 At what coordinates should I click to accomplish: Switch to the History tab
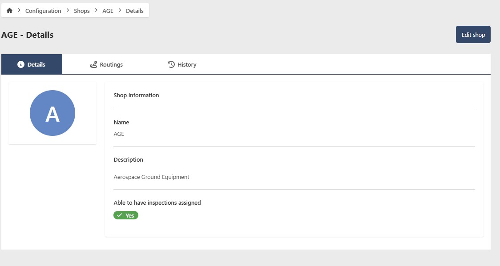point(182,64)
